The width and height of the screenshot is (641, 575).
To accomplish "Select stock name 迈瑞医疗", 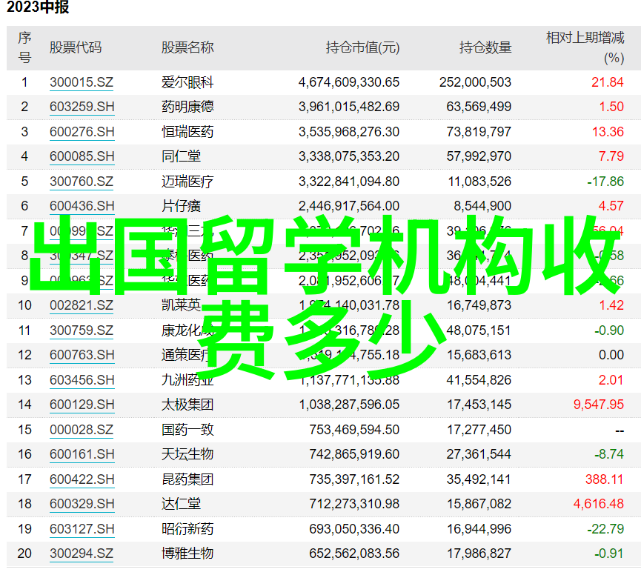I will click(187, 182).
